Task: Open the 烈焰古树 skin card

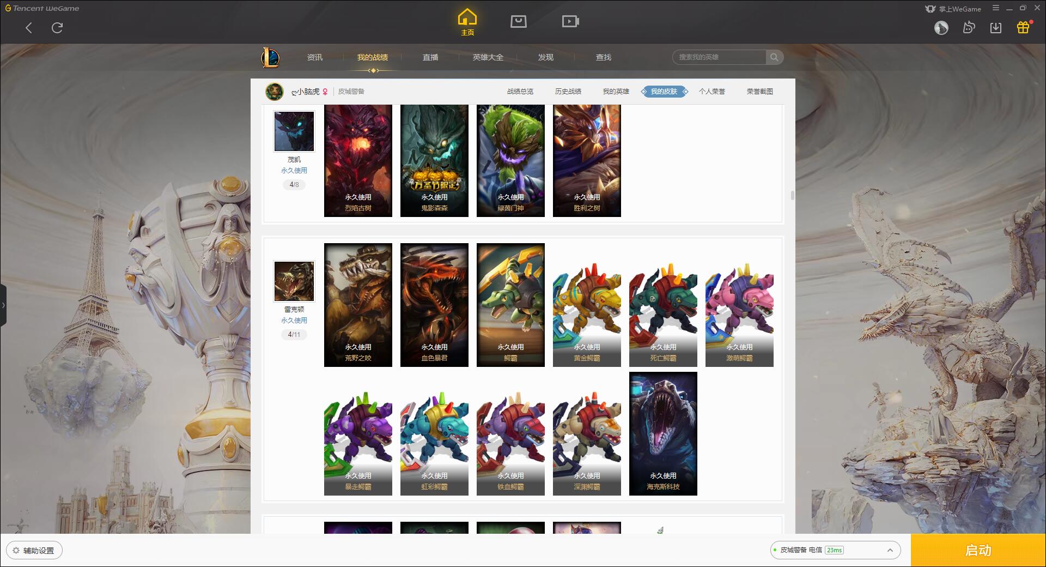Action: click(x=358, y=161)
